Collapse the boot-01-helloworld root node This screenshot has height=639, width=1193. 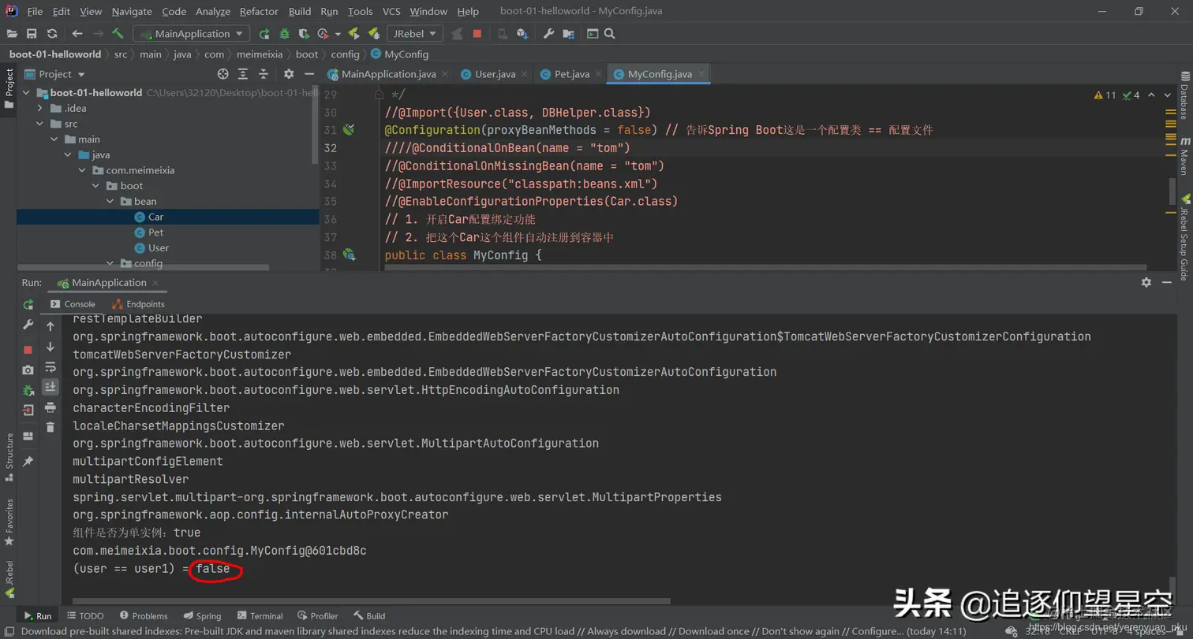click(26, 92)
